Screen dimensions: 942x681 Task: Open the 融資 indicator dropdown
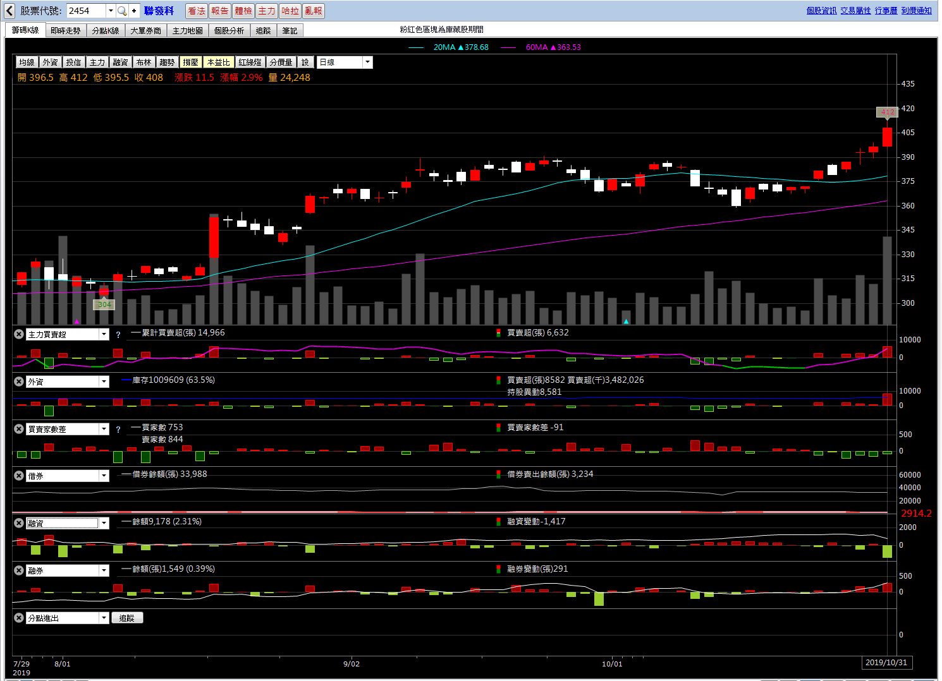(x=104, y=523)
